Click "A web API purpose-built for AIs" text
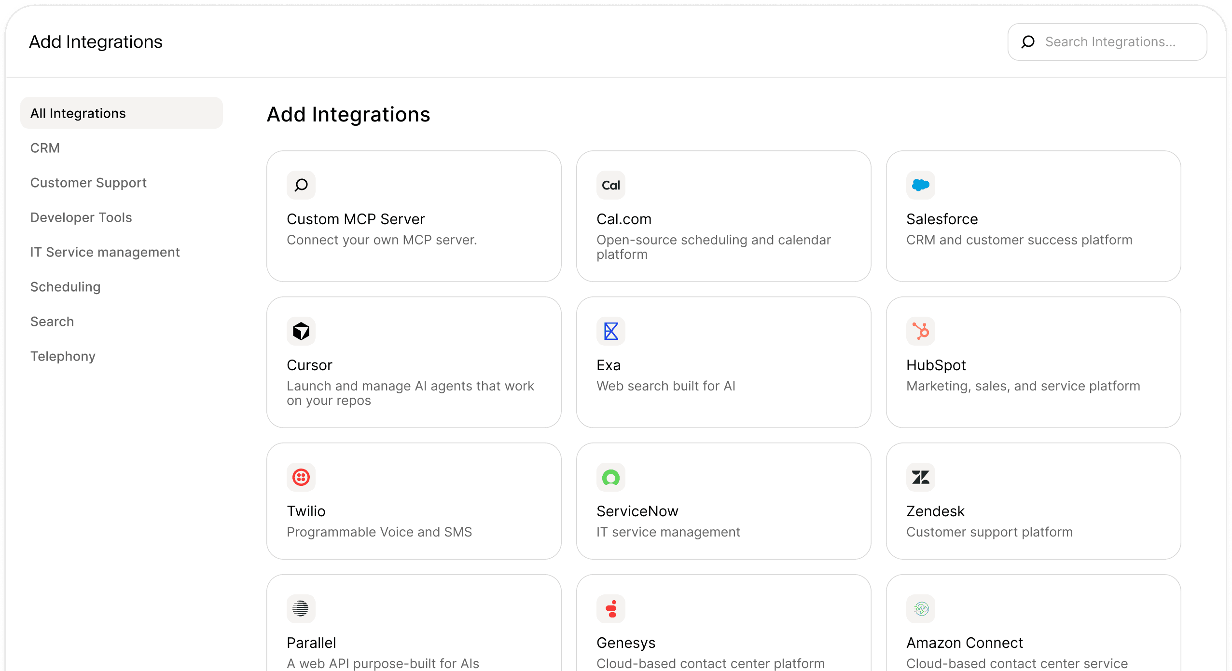This screenshot has height=671, width=1232. [383, 664]
